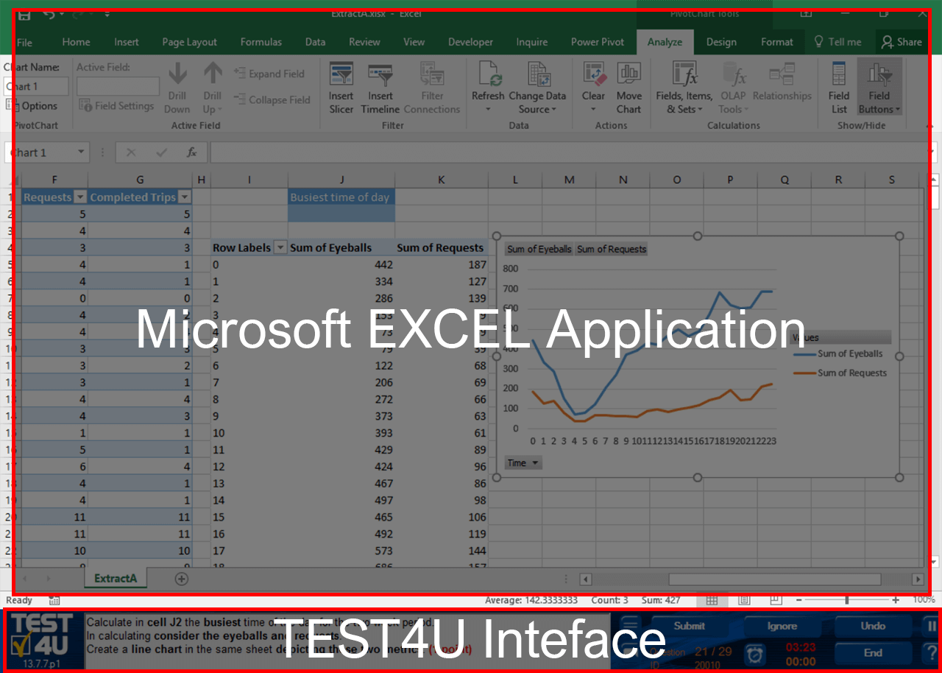Click the TEST4U Undo button

click(873, 626)
